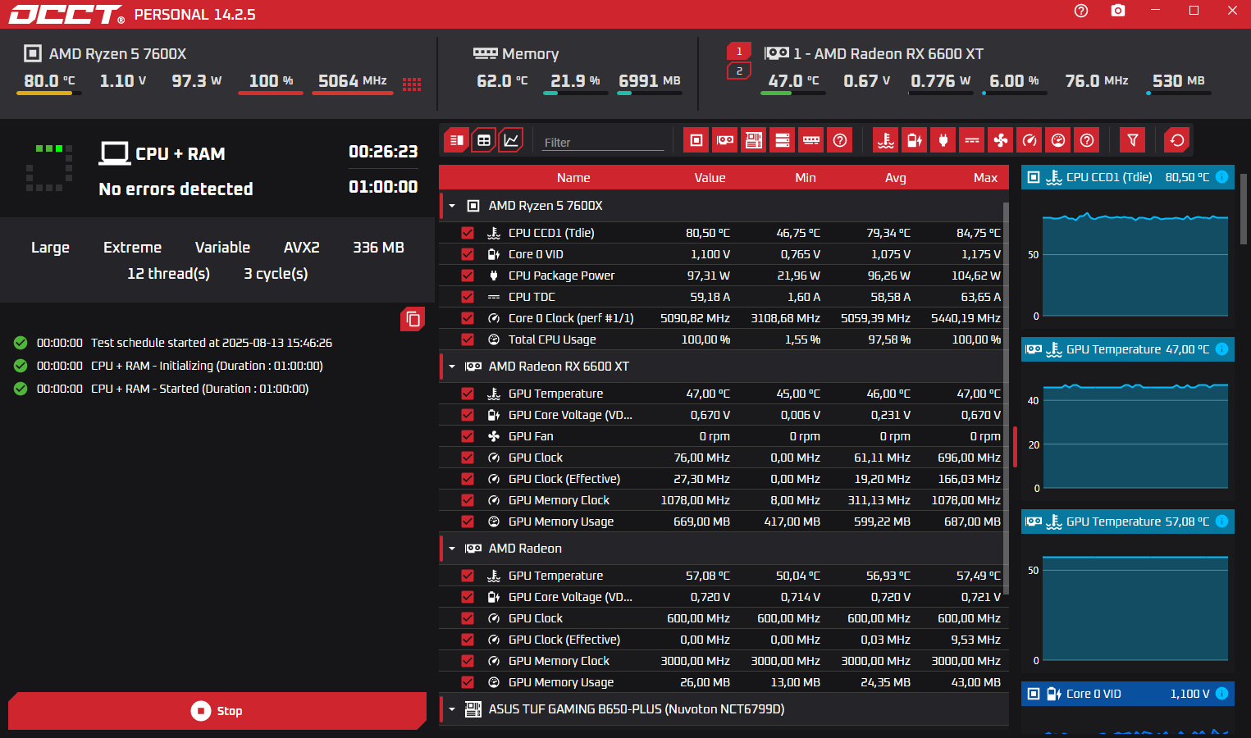1251x738 pixels.
Task: Sort the table by Value column
Action: click(710, 178)
